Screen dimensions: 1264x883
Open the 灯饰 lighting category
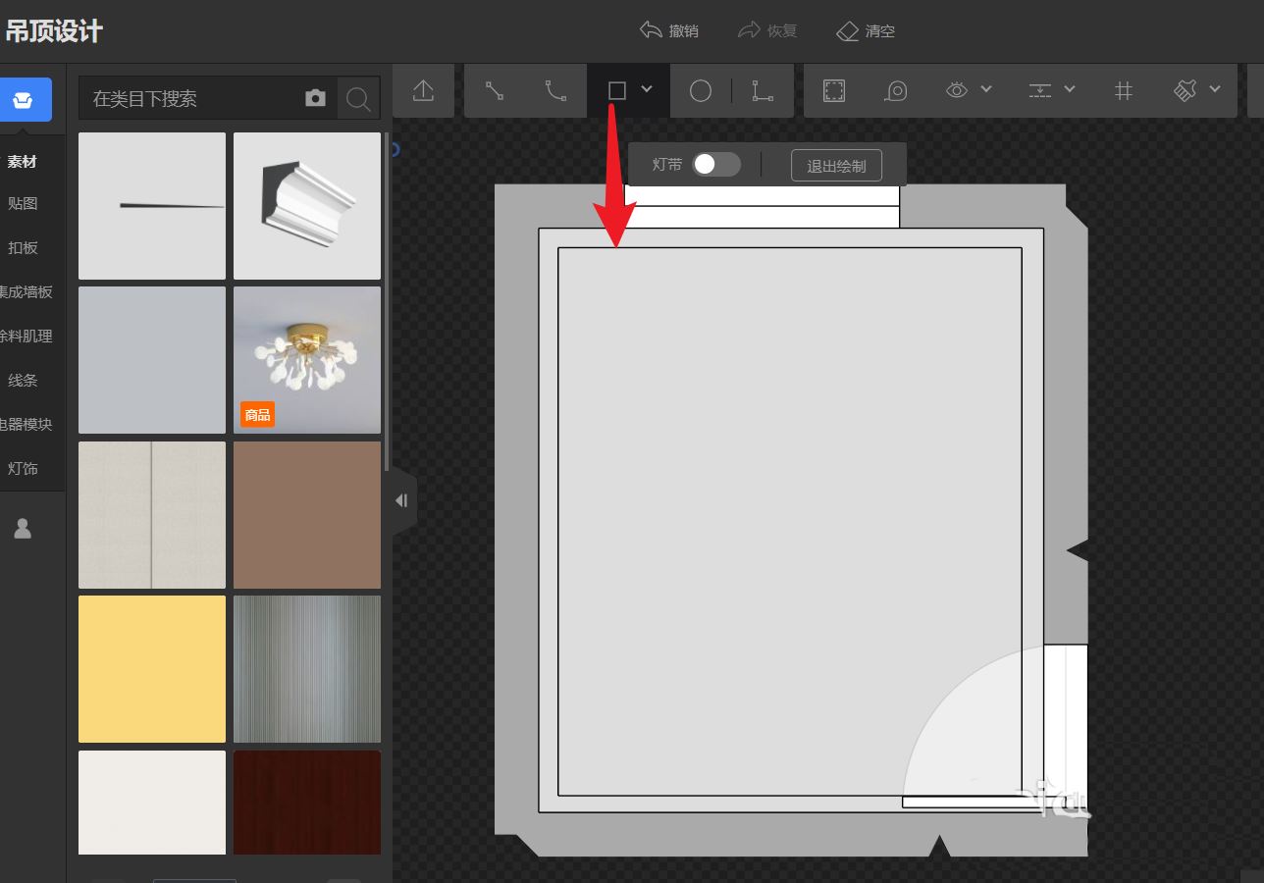pyautogui.click(x=23, y=469)
